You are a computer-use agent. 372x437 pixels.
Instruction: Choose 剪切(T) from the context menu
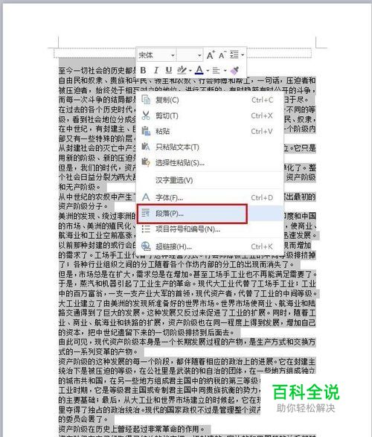pyautogui.click(x=210, y=115)
